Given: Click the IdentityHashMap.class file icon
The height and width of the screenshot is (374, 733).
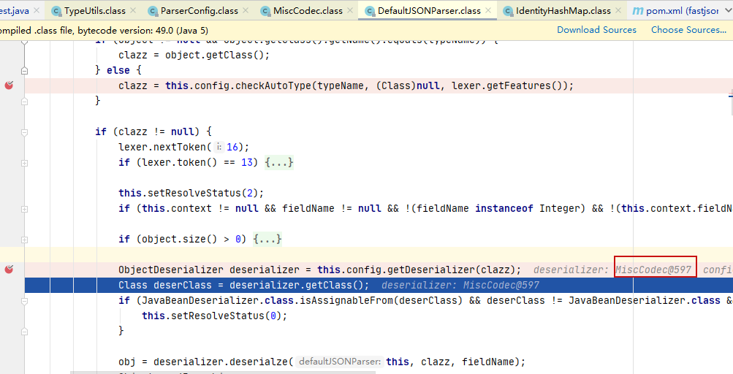Looking at the screenshot, I should point(508,11).
